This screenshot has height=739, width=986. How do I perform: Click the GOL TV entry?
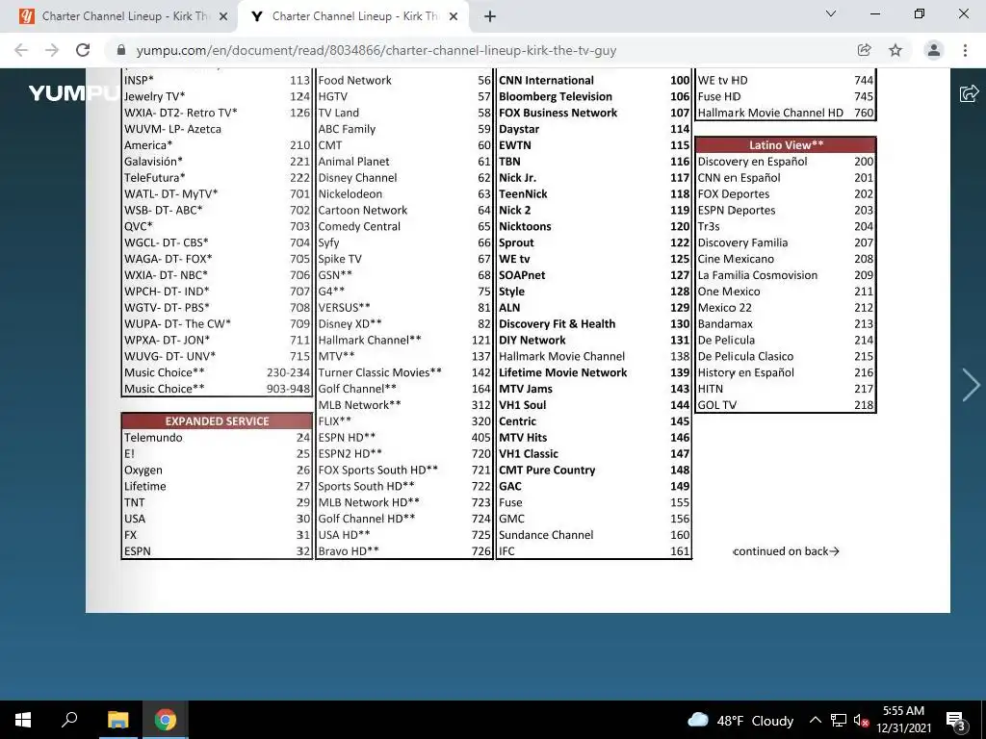tap(716, 405)
